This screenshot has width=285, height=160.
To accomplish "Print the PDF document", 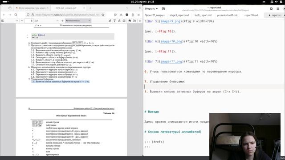I will pyautogui.click(x=130, y=21).
